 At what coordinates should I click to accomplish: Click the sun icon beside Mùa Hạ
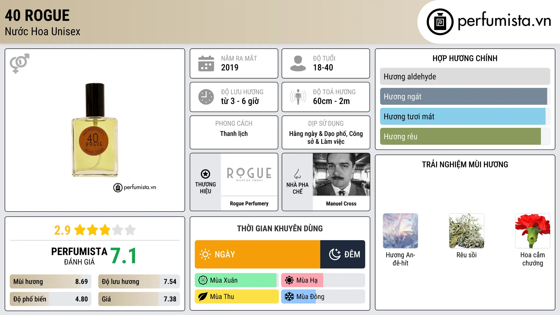coord(289,280)
